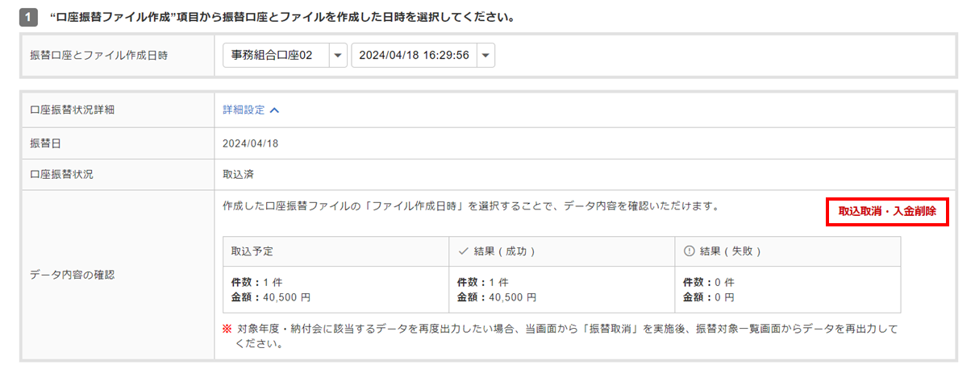Screen dimensions: 975x369
Task: Click the 取込済 status value
Action: click(x=235, y=174)
